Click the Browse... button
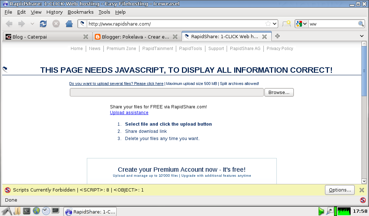This screenshot has height=216, width=369. [279, 93]
